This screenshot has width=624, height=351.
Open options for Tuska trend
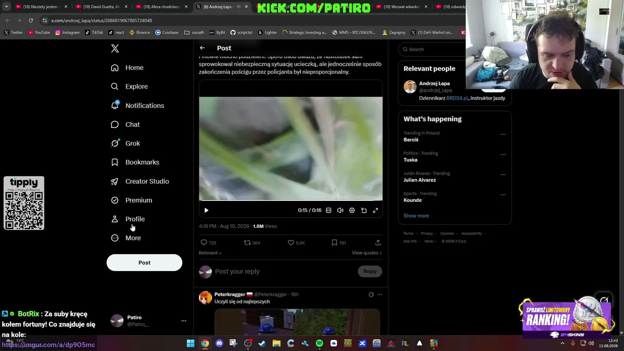pos(503,155)
